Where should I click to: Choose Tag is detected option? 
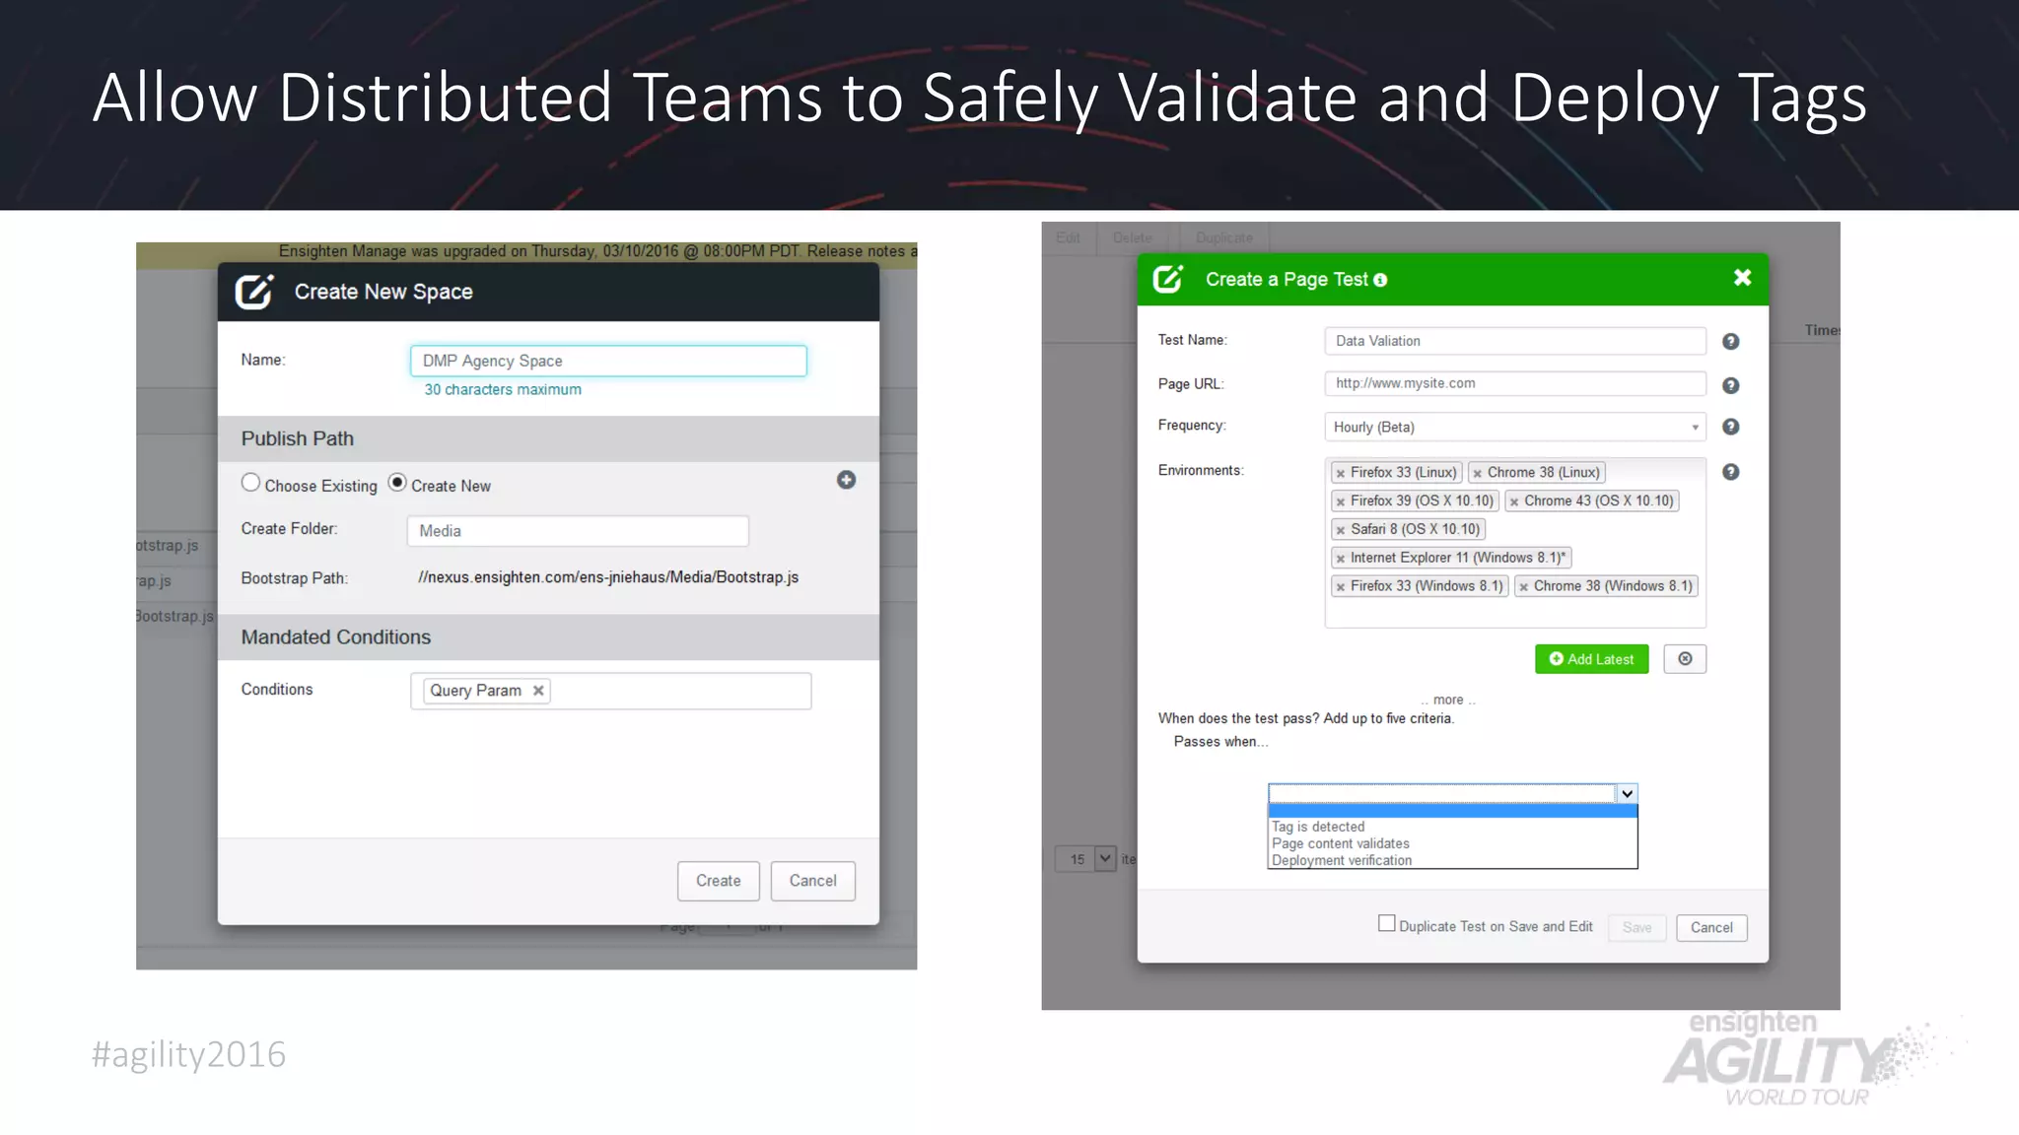[1452, 827]
